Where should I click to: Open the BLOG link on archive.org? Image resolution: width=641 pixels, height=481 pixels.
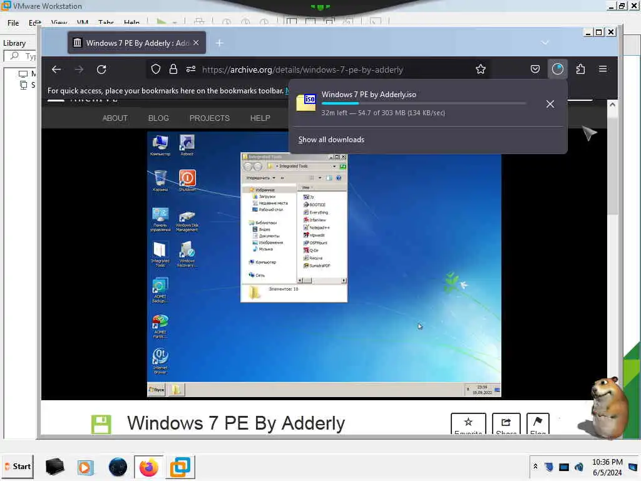(x=158, y=118)
